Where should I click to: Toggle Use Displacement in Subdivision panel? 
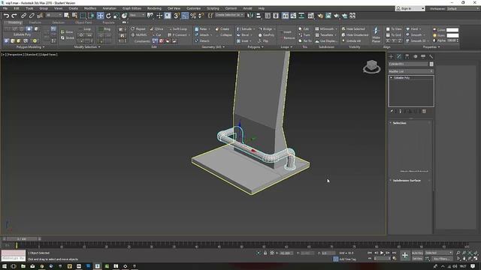click(x=325, y=41)
